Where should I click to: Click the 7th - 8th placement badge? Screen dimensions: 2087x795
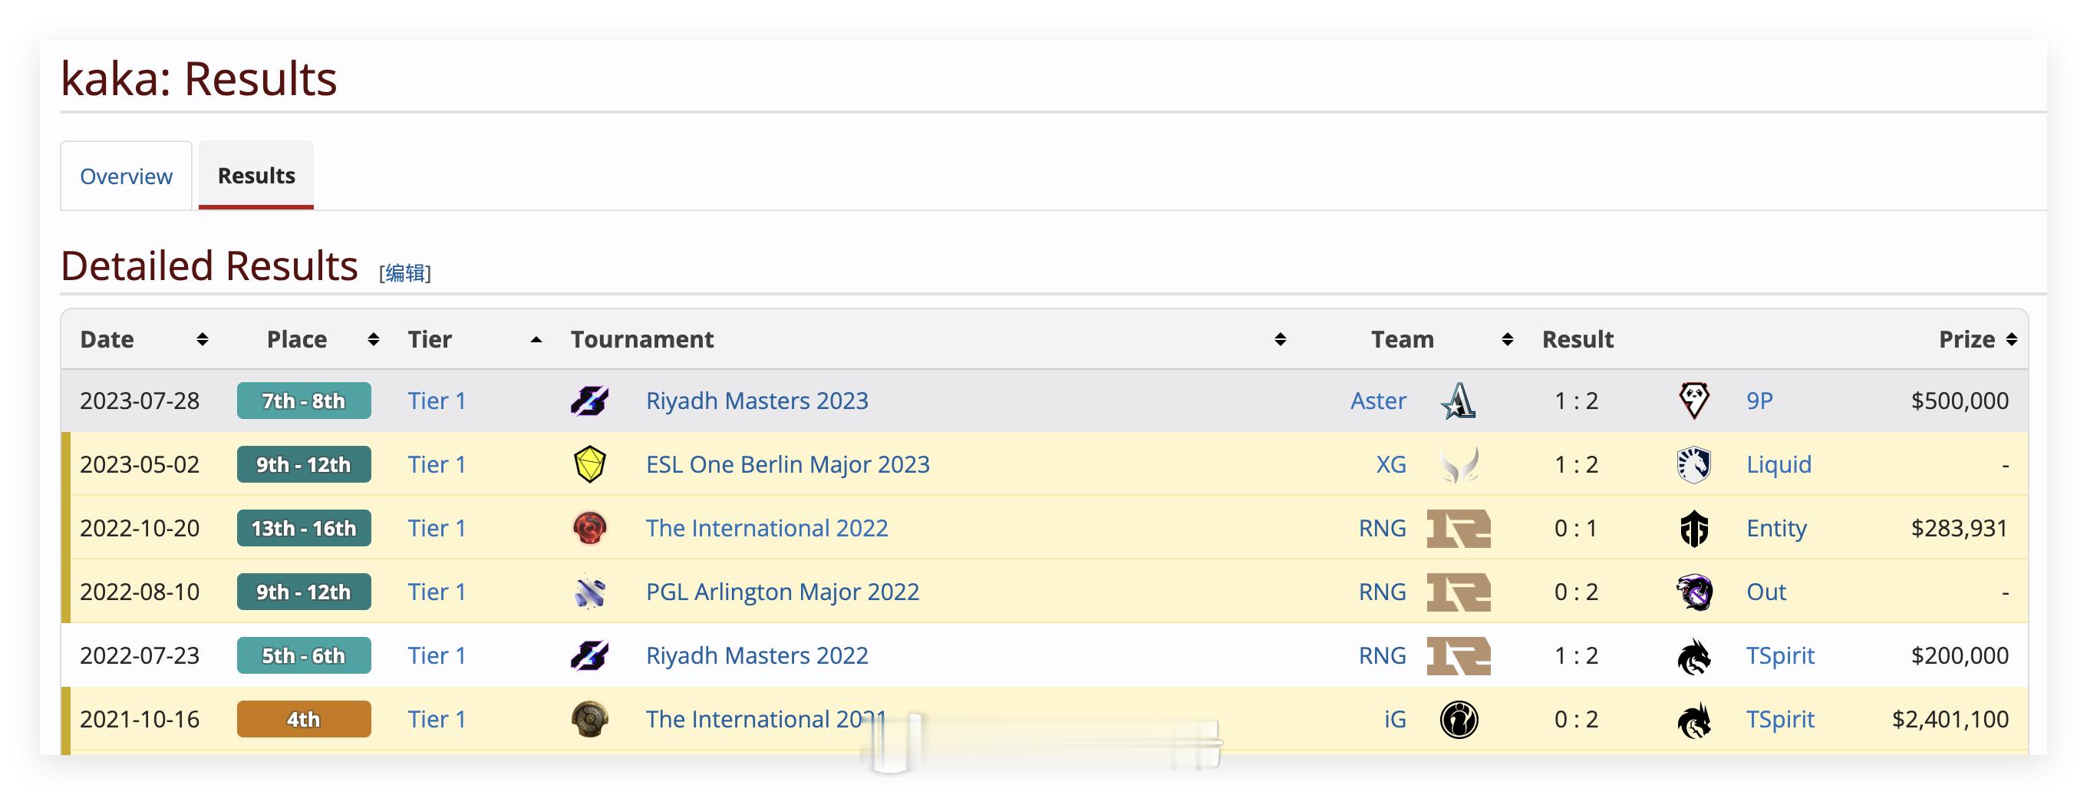point(304,401)
